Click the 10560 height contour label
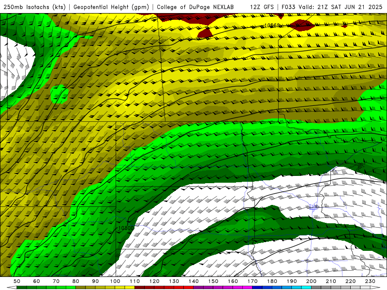Viewport: 387px width, 290px height. point(272,26)
